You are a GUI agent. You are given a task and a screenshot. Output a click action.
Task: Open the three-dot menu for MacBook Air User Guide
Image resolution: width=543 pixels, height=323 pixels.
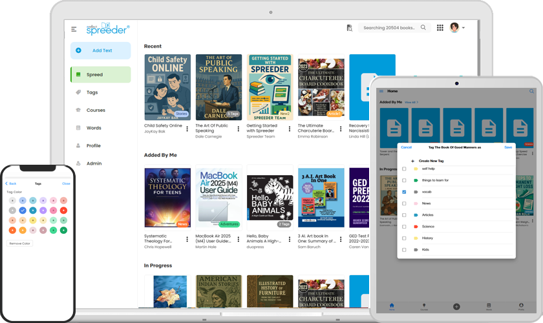(x=239, y=239)
